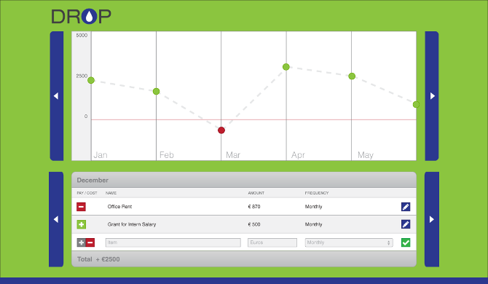Confirm new entry with green checkmark
488x284 pixels.
tap(406, 242)
